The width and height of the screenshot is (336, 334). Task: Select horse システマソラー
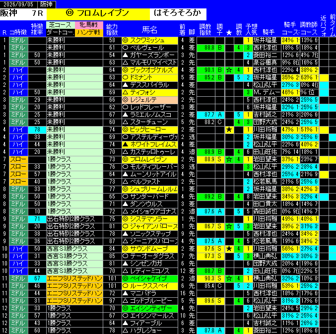[x=150, y=219]
